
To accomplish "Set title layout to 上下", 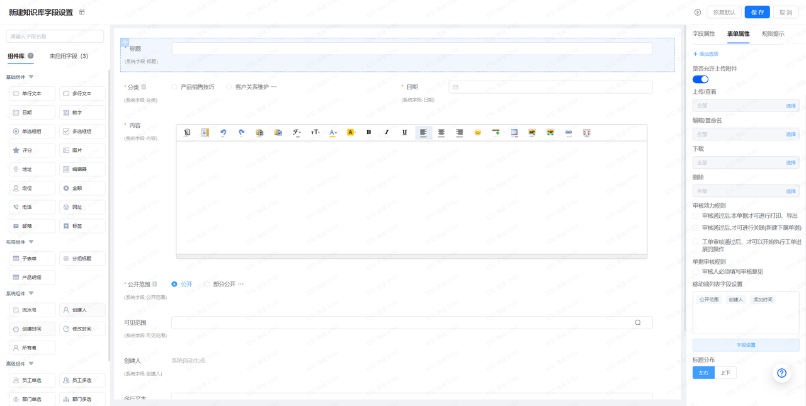I will point(725,373).
